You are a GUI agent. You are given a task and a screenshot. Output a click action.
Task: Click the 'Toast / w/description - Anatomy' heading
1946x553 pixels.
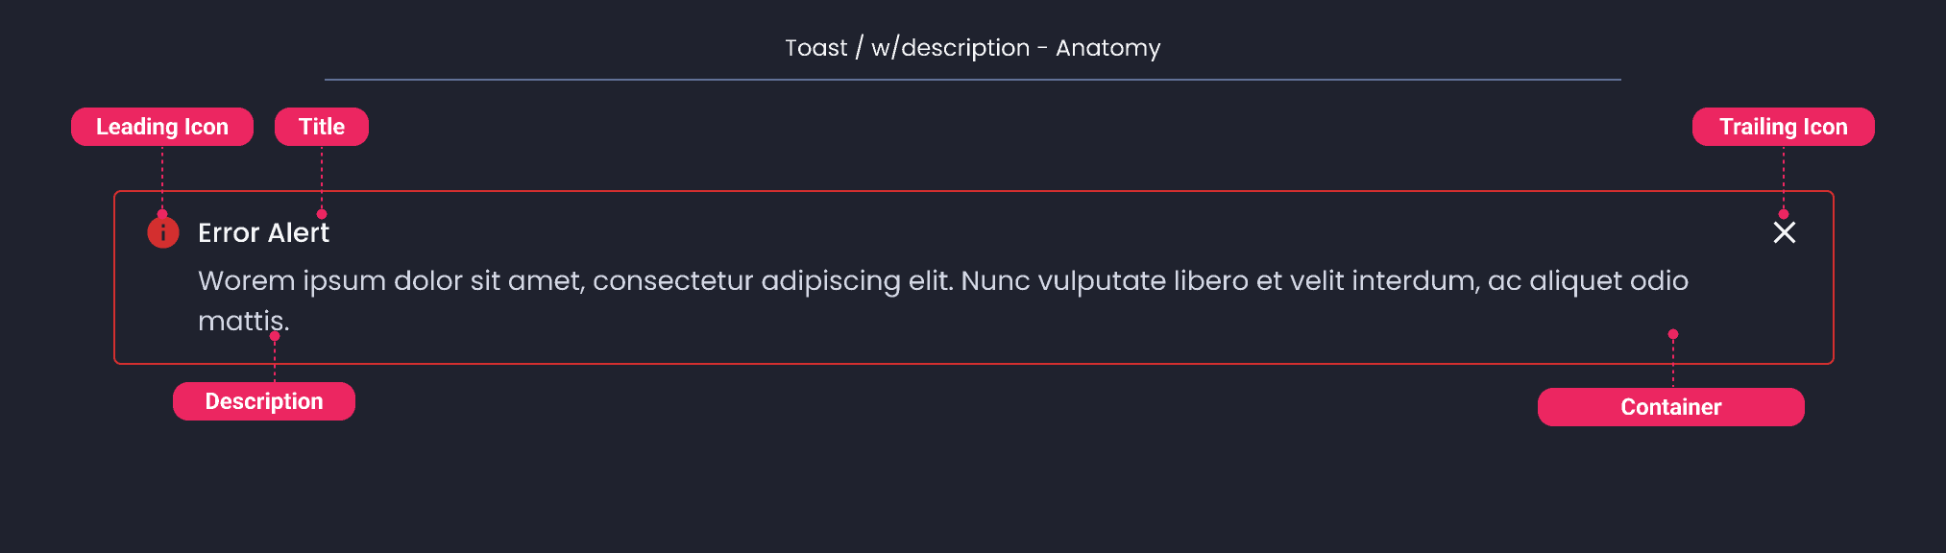pos(973,47)
